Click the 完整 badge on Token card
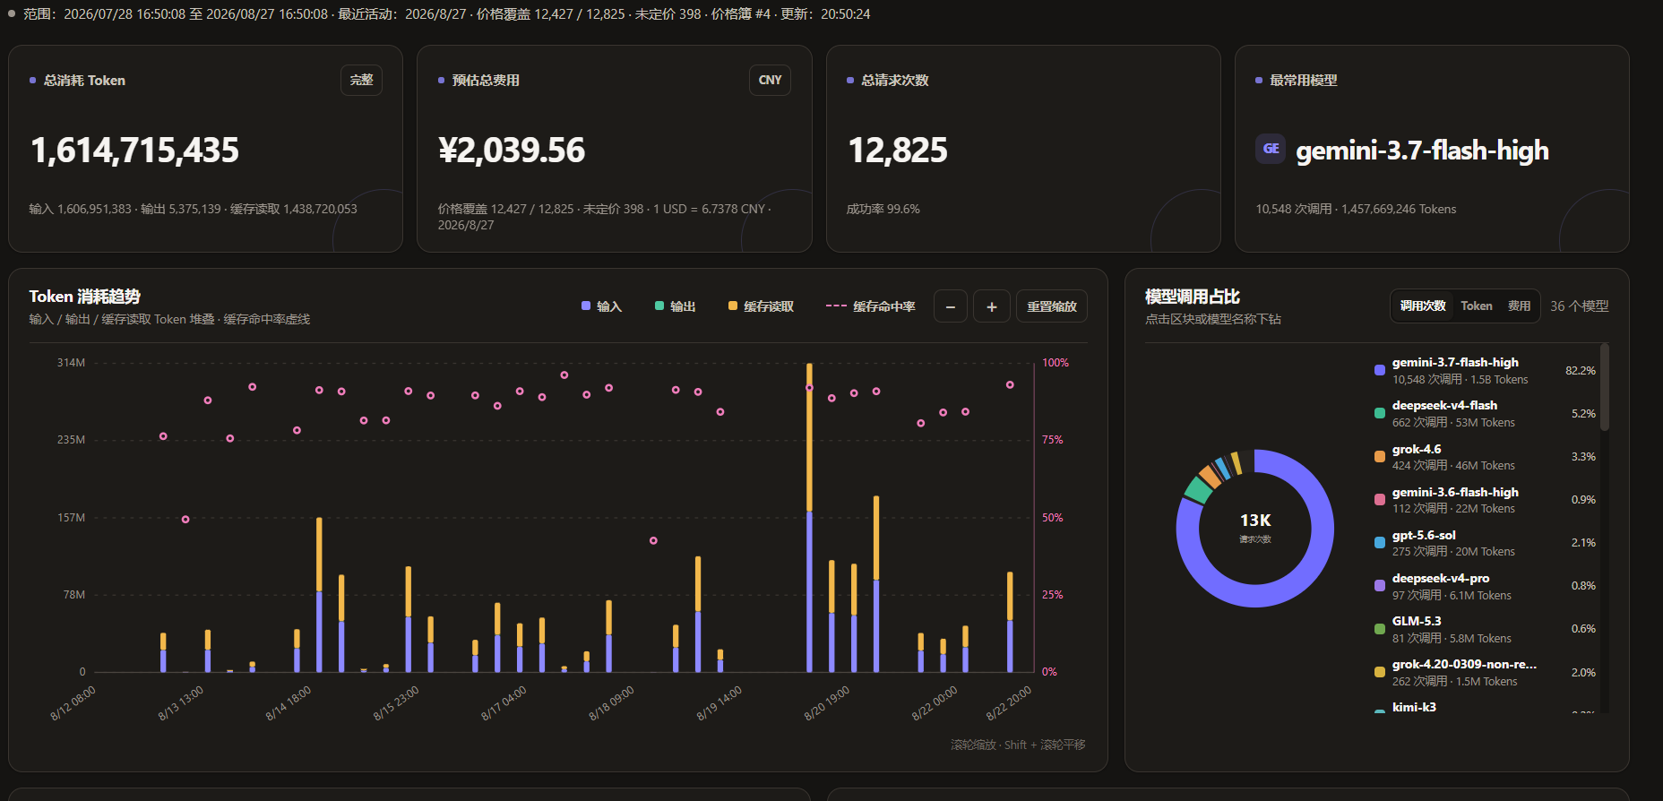This screenshot has width=1663, height=801. click(x=361, y=80)
